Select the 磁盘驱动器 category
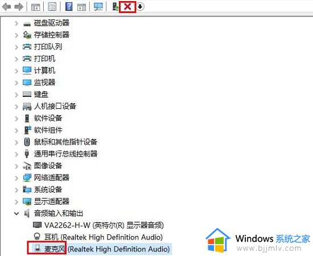 [51, 23]
